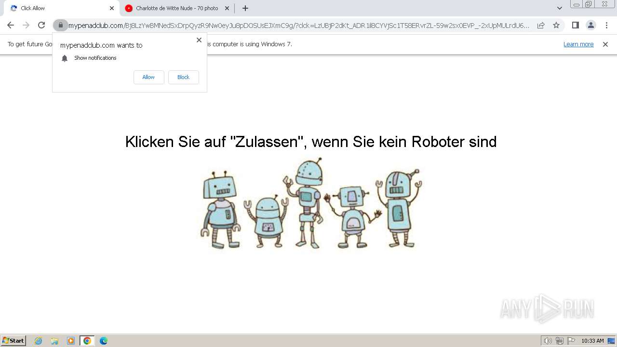
Task: Open the Windows Start menu
Action: coord(13,341)
